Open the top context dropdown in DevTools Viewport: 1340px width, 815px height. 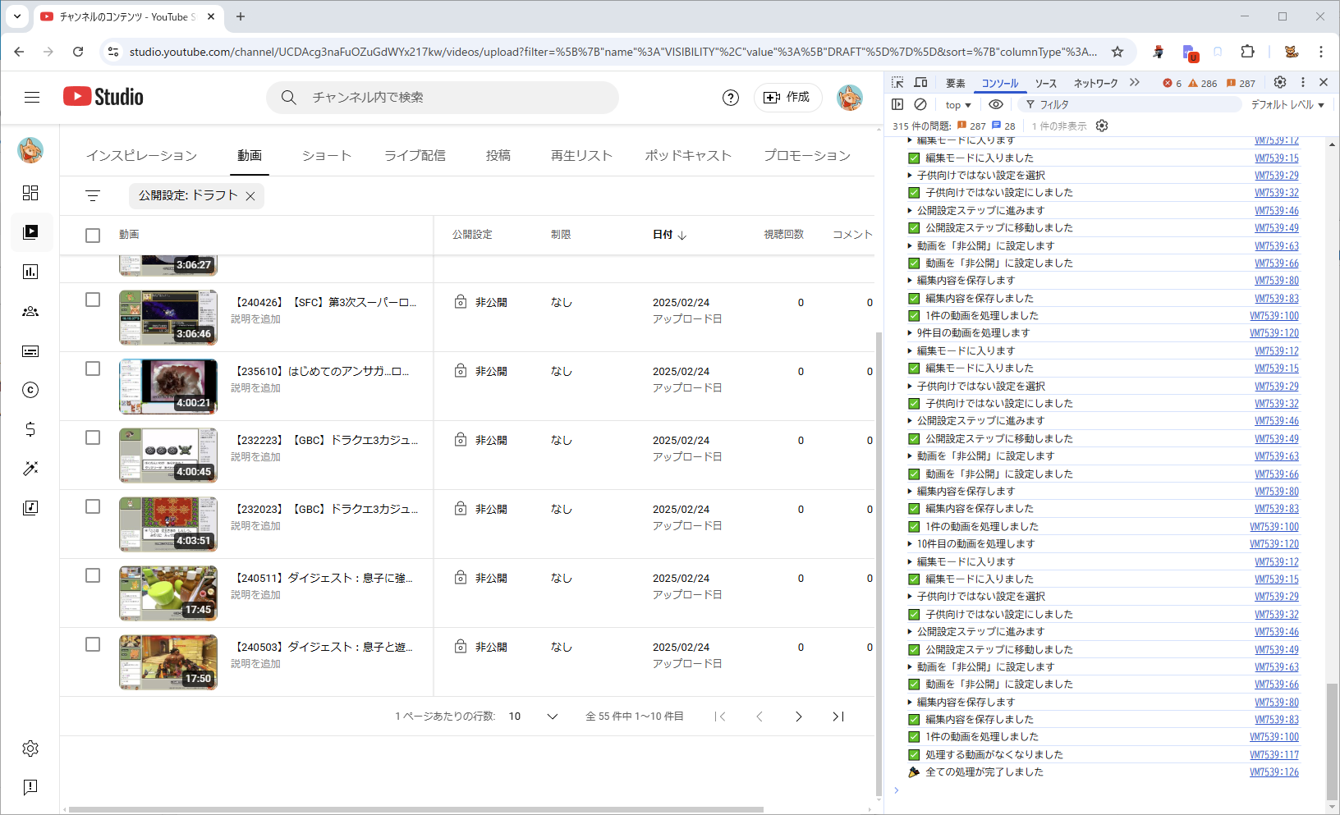click(957, 105)
